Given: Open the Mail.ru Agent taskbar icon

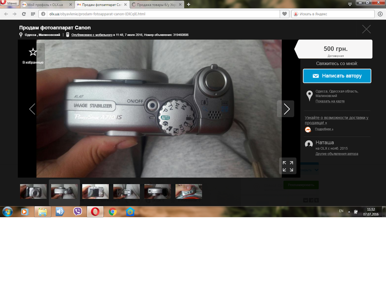Looking at the screenshot, I should (130, 212).
